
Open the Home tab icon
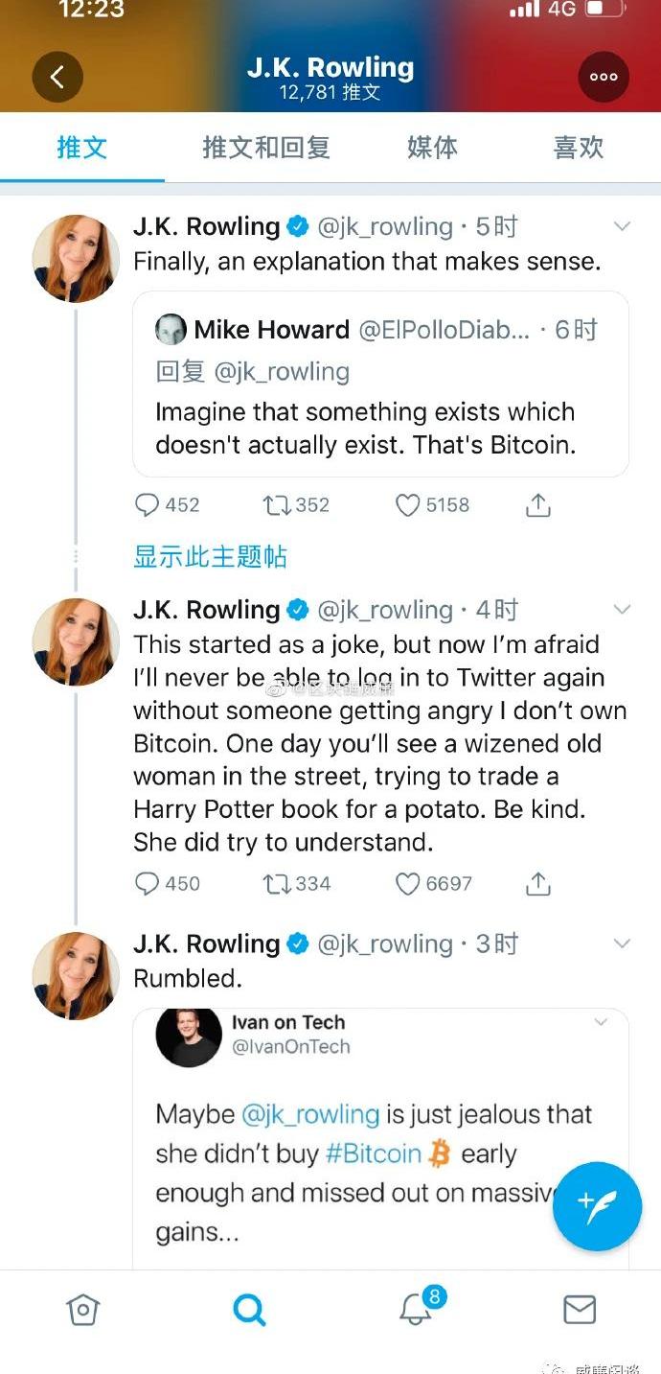[82, 1309]
